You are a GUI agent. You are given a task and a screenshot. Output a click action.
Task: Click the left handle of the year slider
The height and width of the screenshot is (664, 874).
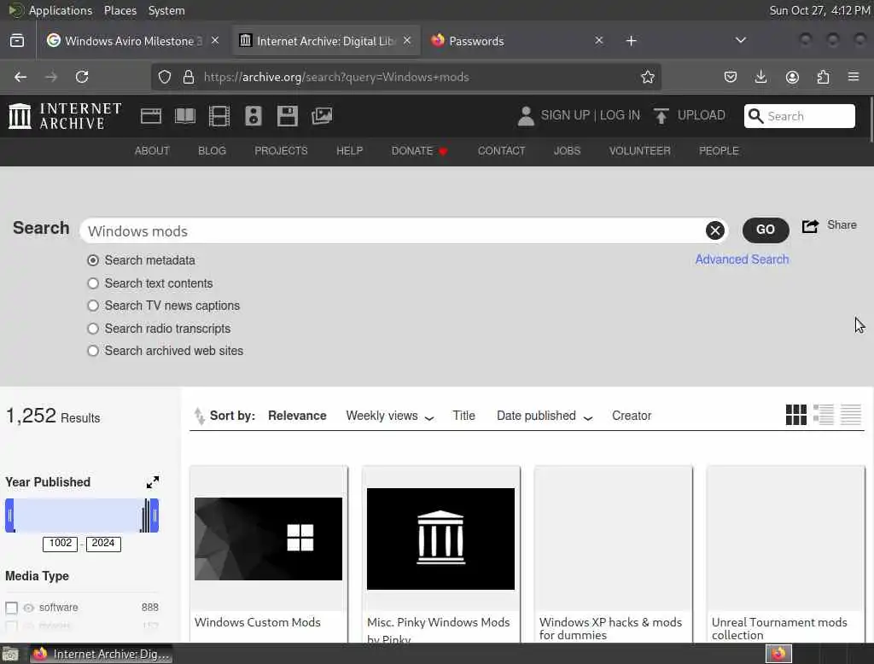[9, 515]
